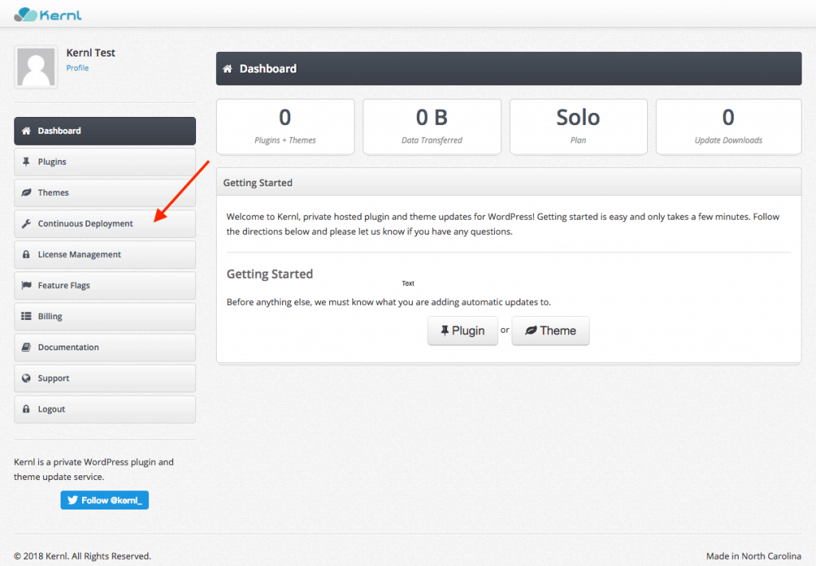Screen dimensions: 816x566
Task: Open the Billing section
Action: point(105,316)
